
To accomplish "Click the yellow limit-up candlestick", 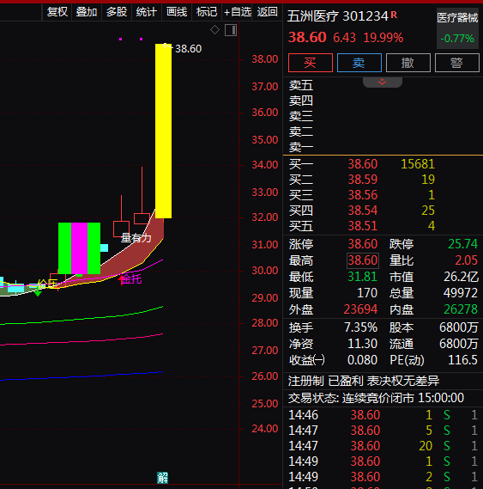I will tap(163, 131).
